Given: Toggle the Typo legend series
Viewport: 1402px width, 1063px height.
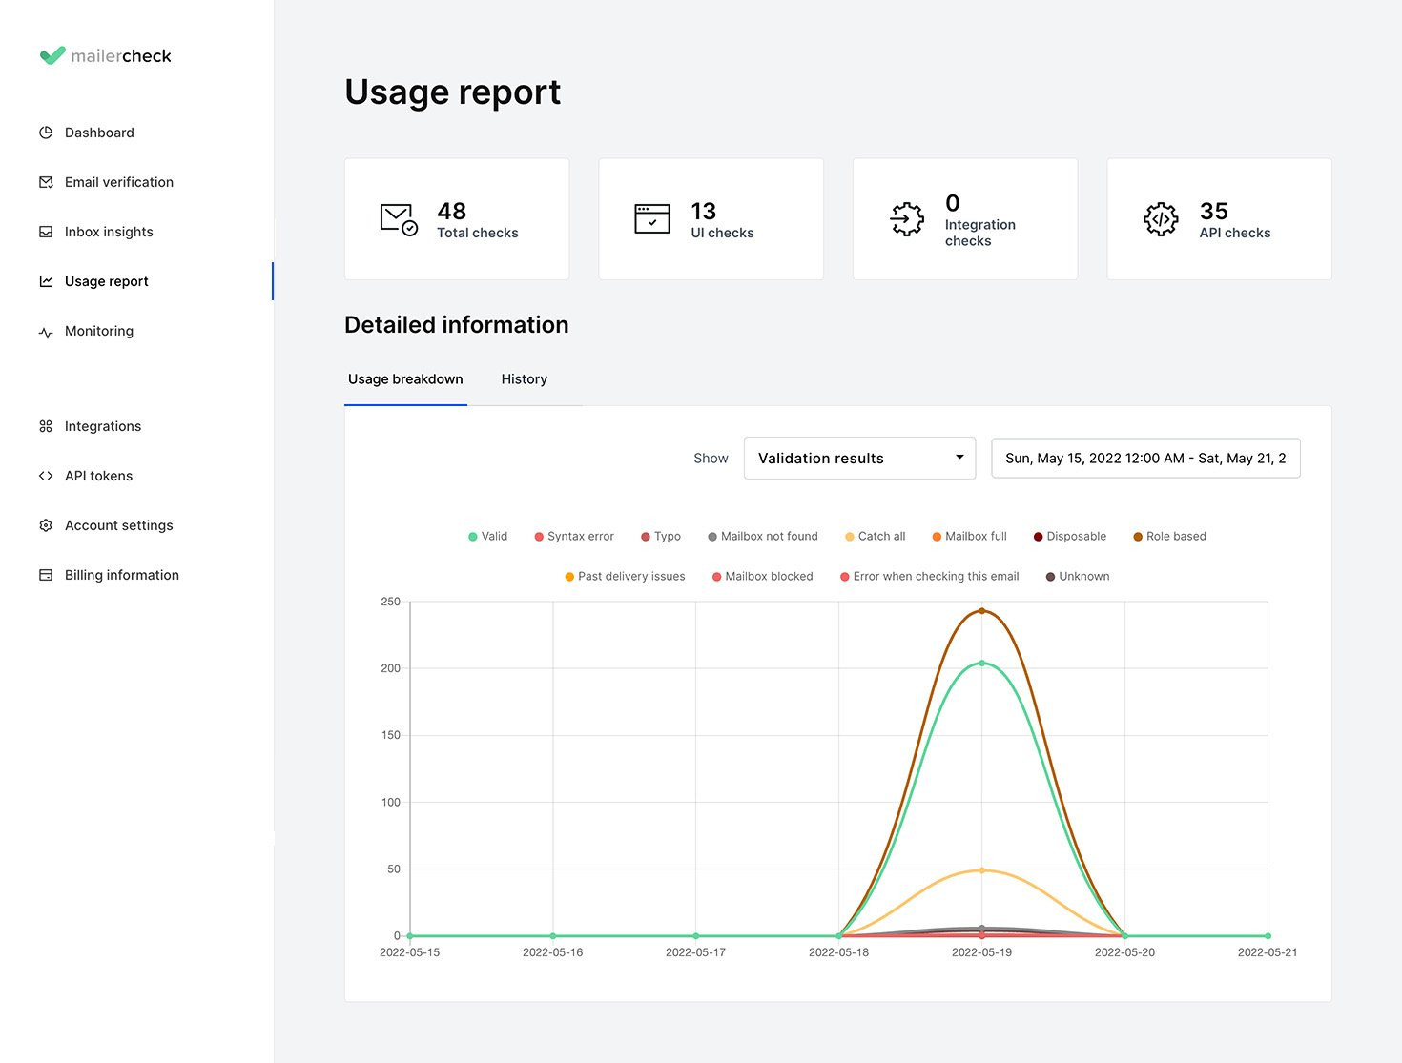Looking at the screenshot, I should [x=661, y=537].
